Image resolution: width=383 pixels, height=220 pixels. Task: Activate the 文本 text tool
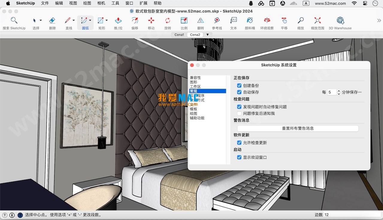click(234, 20)
